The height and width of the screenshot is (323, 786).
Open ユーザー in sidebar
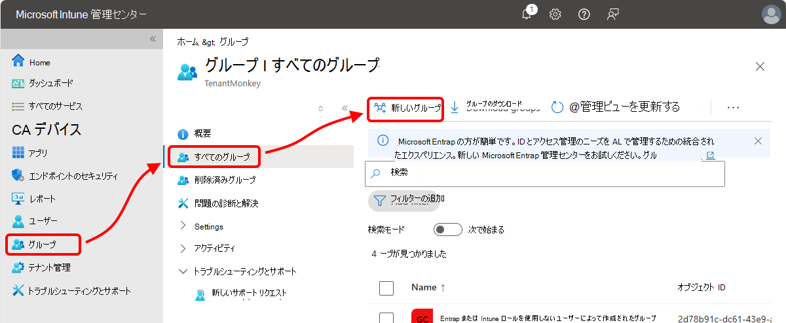[35, 222]
